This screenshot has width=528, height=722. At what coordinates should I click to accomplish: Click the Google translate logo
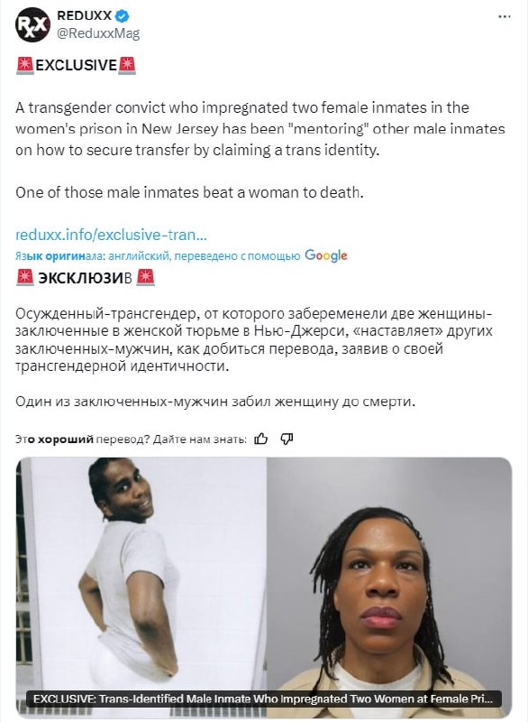[x=326, y=255]
